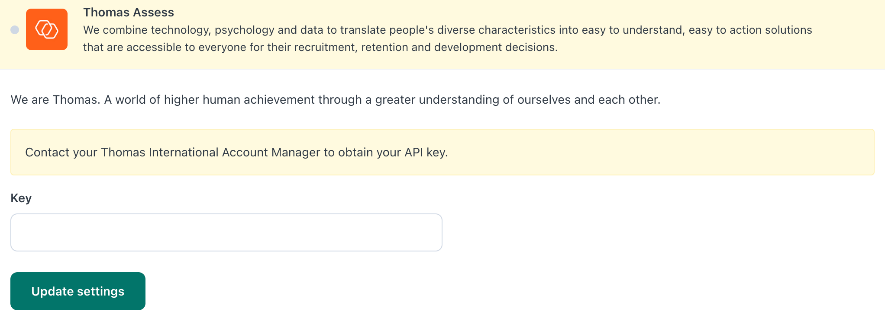Screen dimensions: 885x318
Task: Click 'easy to action solutions' in the description
Action: pyautogui.click(x=750, y=30)
